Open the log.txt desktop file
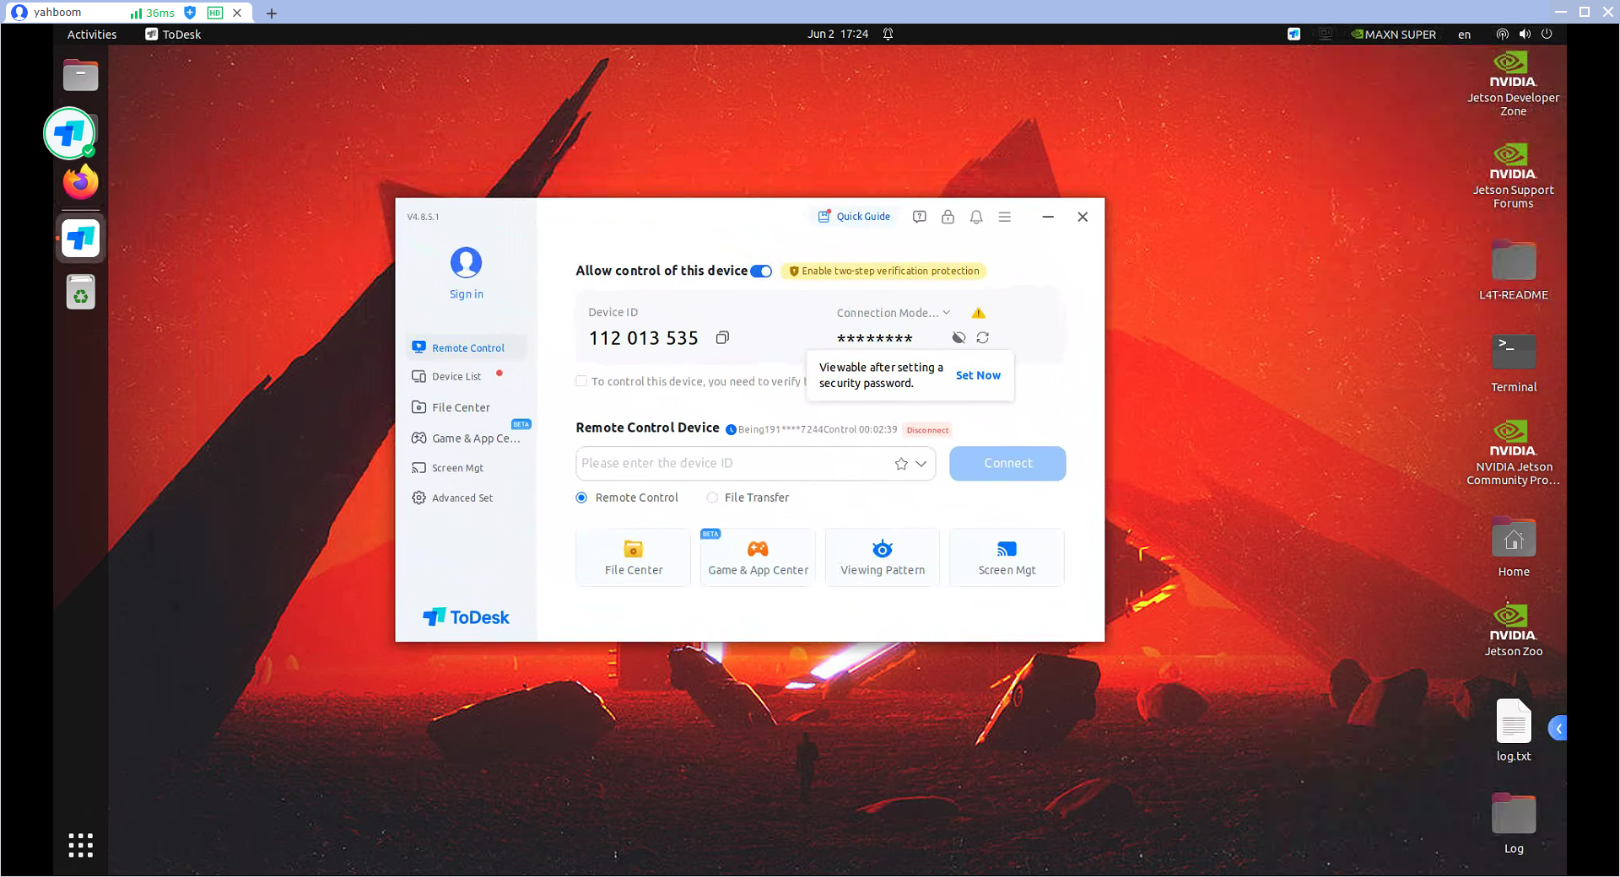Screen dimensions: 1620x877 pos(1514,730)
